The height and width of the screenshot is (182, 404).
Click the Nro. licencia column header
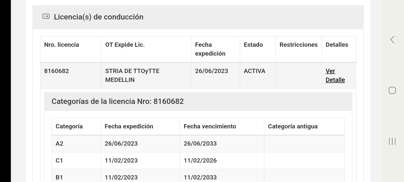tap(62, 45)
